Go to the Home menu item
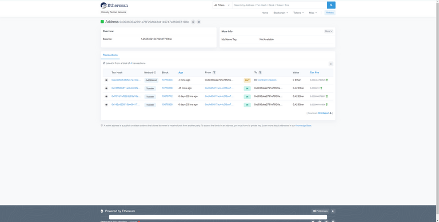The width and height of the screenshot is (439, 222). click(265, 13)
